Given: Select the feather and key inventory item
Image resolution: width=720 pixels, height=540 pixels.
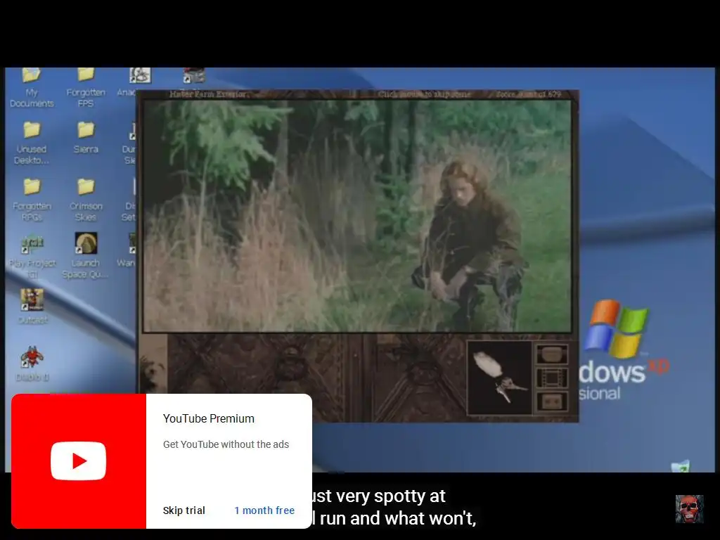Looking at the screenshot, I should (499, 378).
